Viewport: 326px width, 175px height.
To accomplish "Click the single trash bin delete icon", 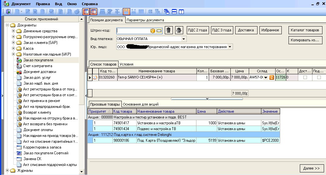I will point(169,30).
